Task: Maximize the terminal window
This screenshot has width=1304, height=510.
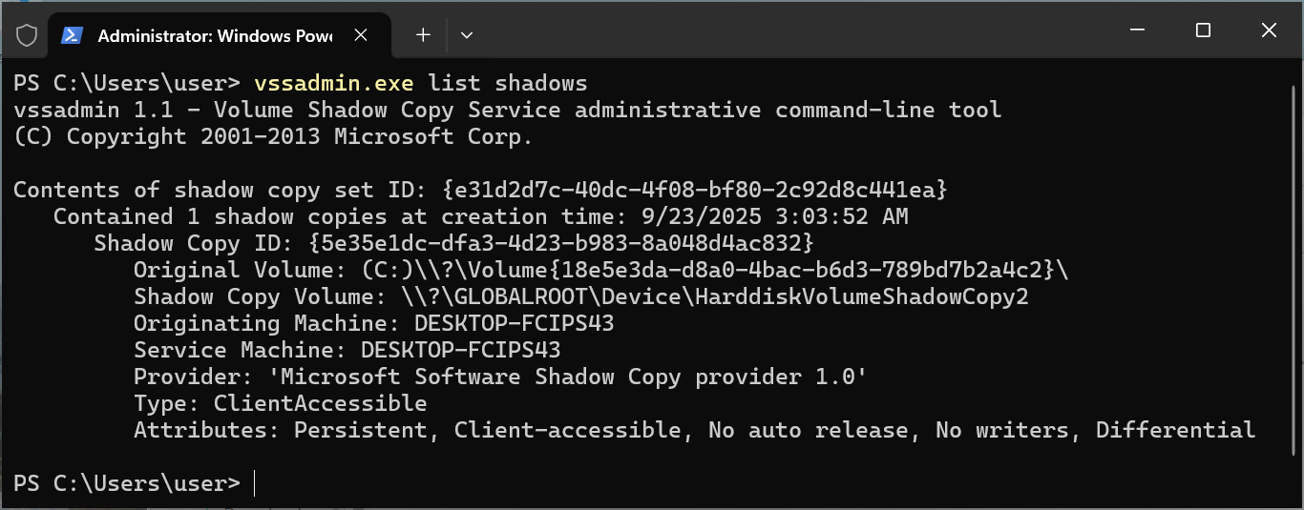Action: [x=1203, y=31]
